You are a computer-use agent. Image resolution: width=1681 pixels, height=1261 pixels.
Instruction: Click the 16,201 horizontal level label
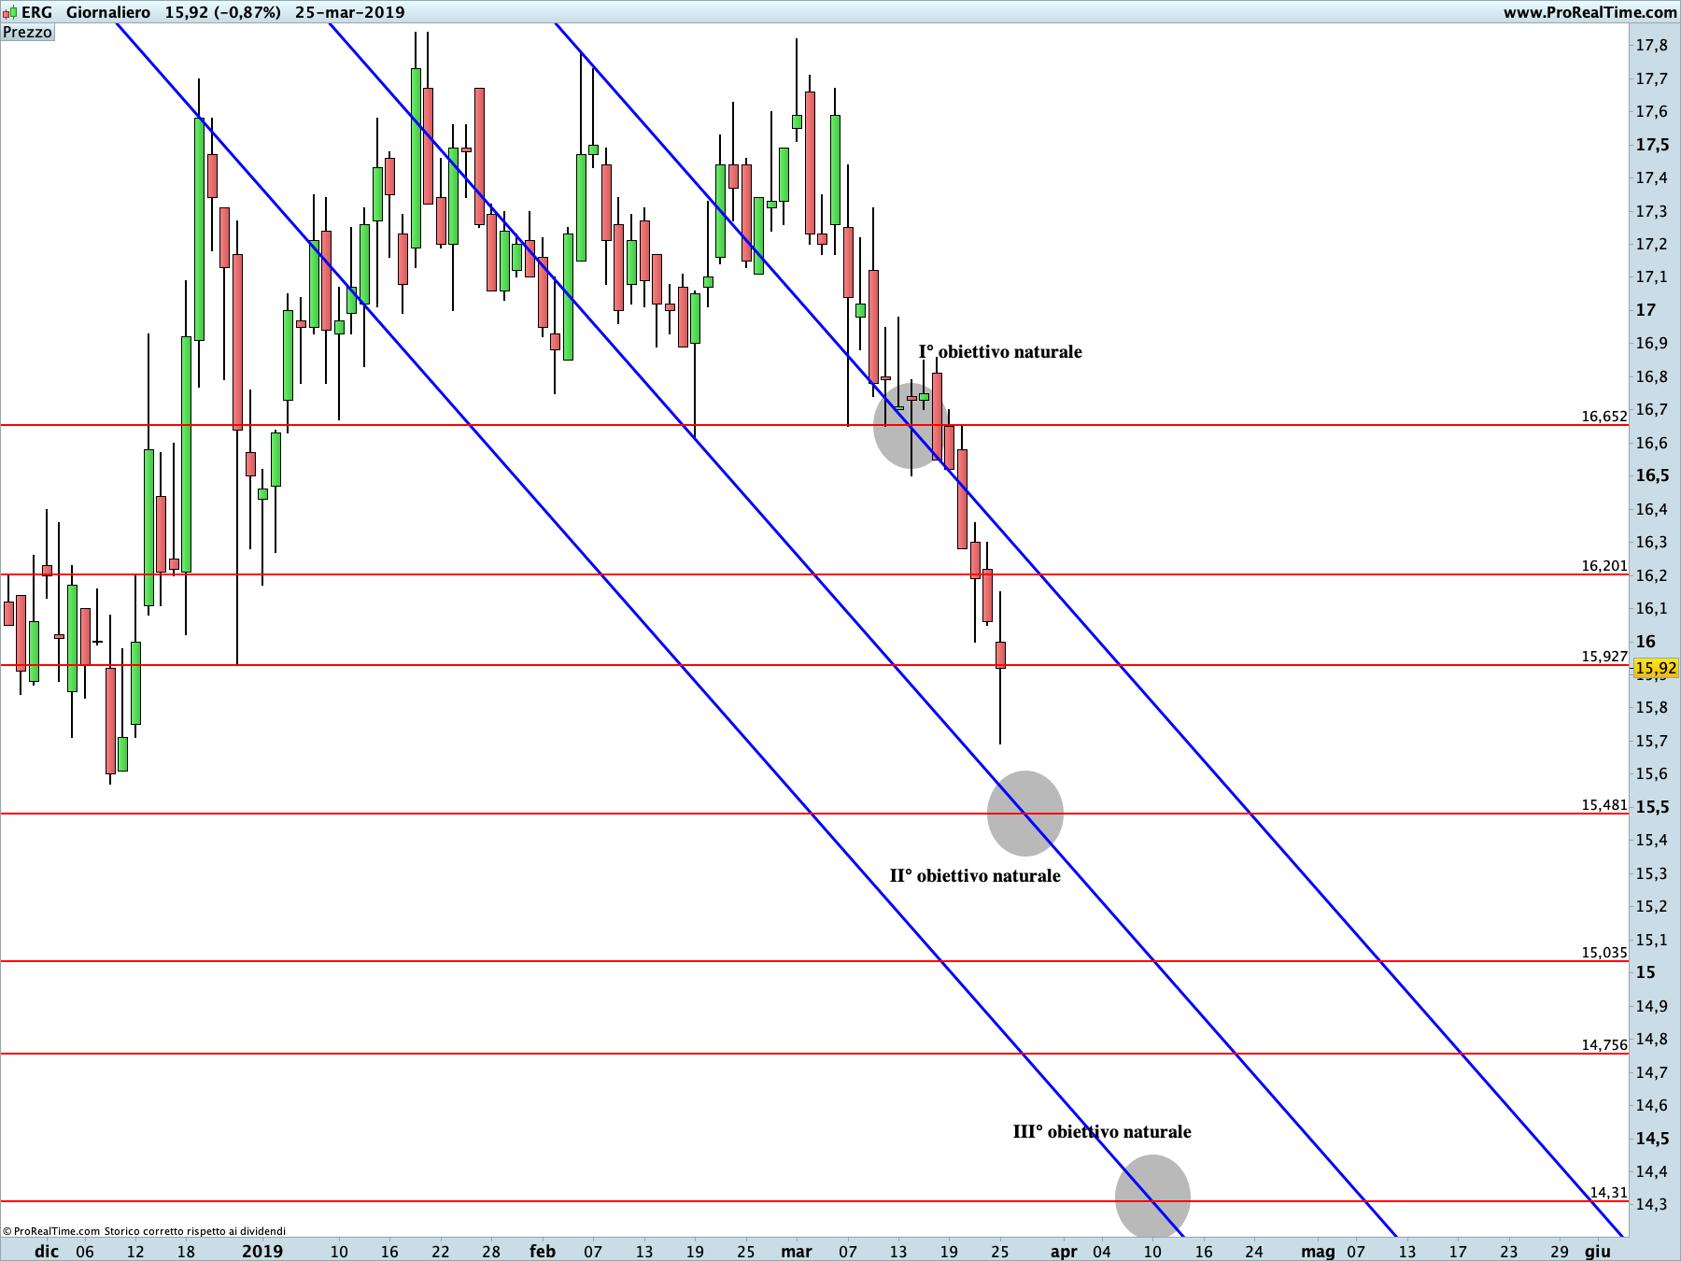click(x=1604, y=566)
